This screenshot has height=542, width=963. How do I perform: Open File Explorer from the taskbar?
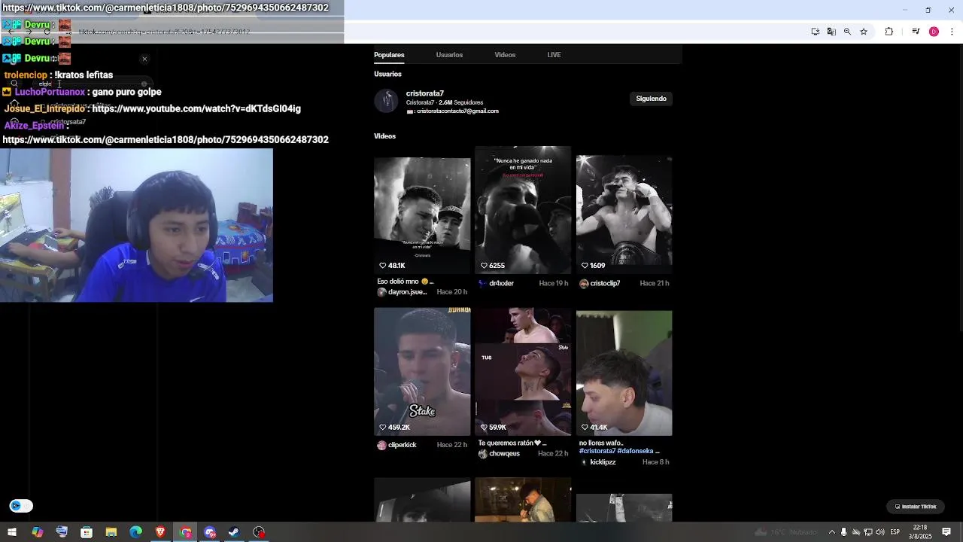tap(111, 532)
